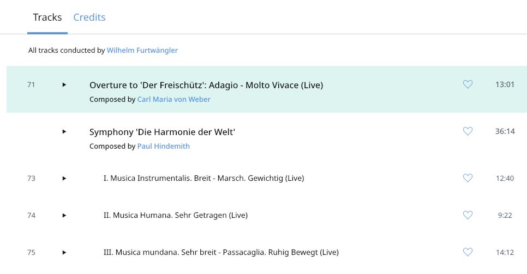527x274 pixels.
Task: Open conductor Wilhelm Furtwängler's page
Action: tap(142, 50)
